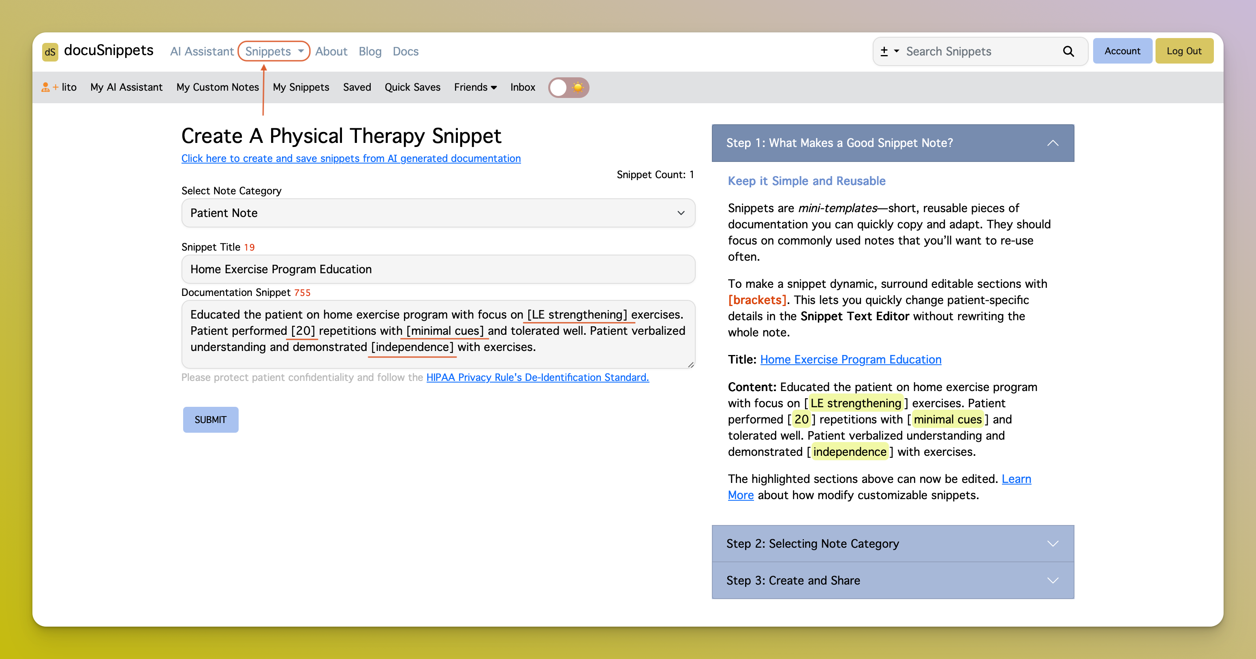This screenshot has width=1256, height=659.
Task: Go to My Snippets tab
Action: tap(301, 87)
